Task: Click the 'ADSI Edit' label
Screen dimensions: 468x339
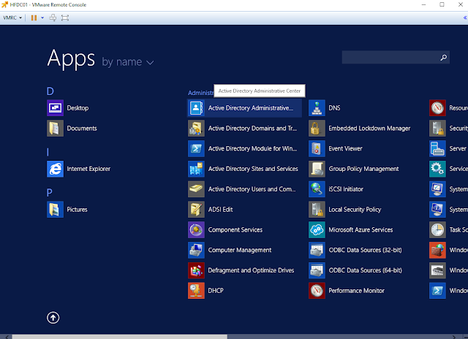Action: pyautogui.click(x=220, y=209)
